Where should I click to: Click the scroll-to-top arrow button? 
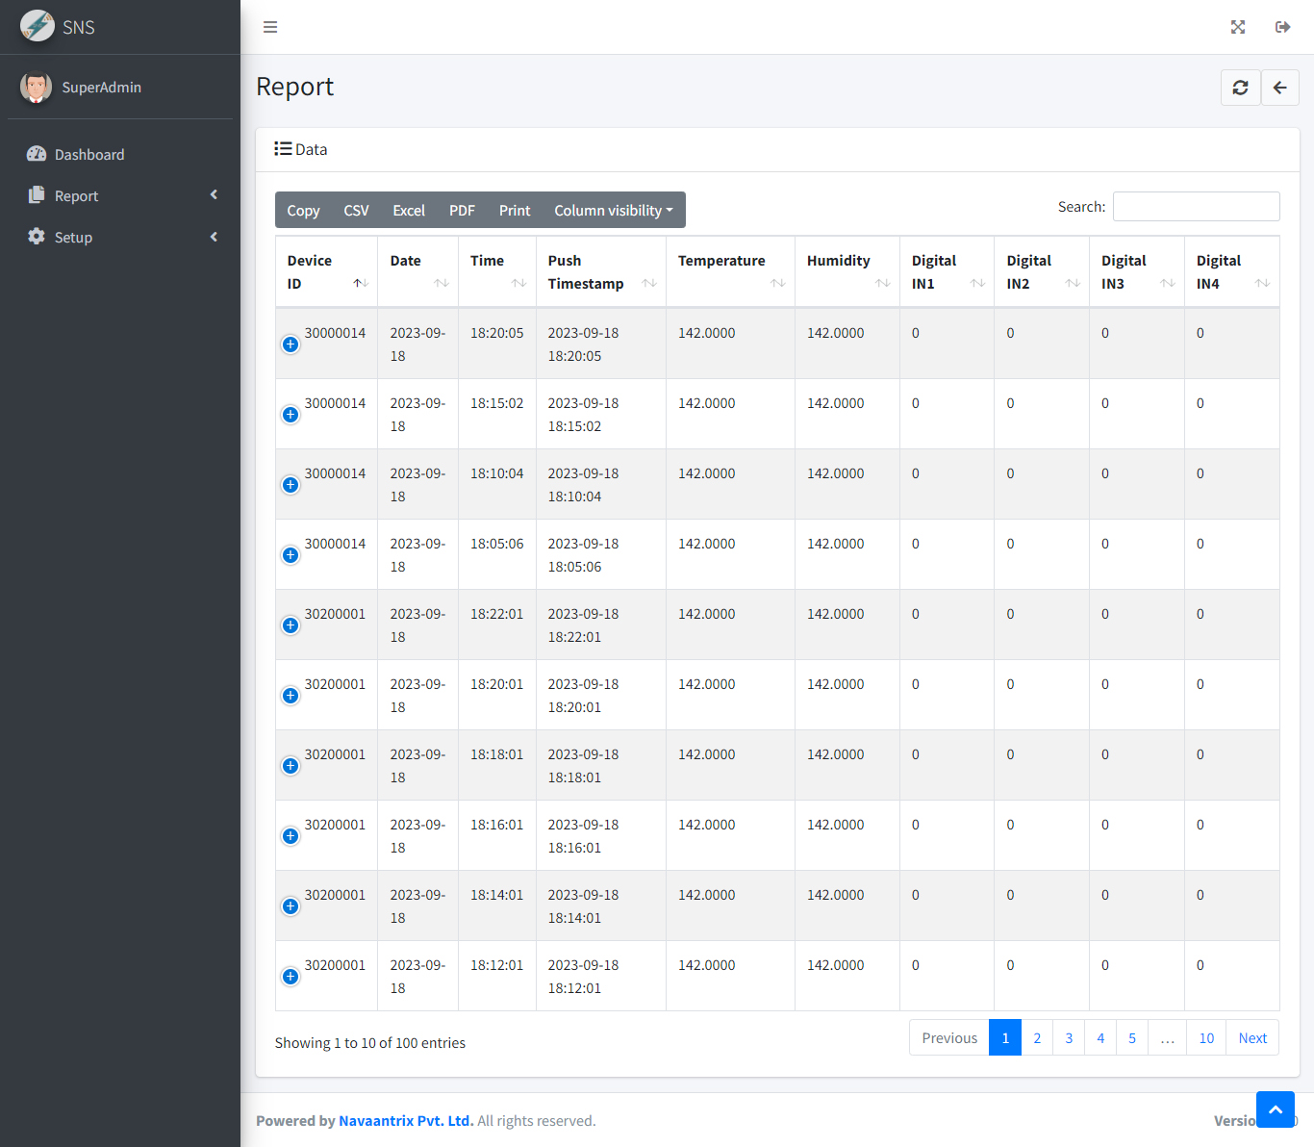1276,1109
